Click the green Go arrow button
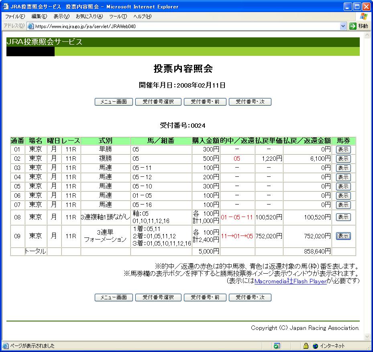 pos(353,26)
